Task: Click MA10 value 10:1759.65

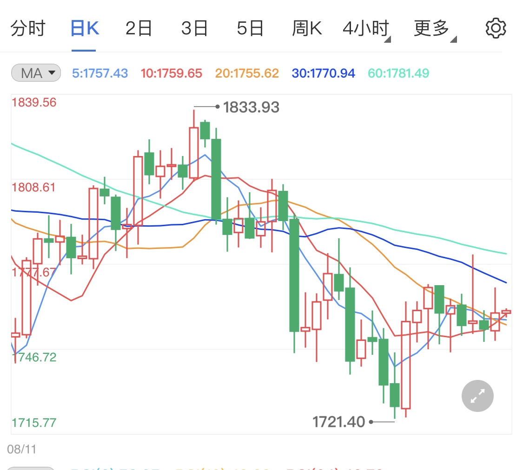Action: tap(171, 73)
